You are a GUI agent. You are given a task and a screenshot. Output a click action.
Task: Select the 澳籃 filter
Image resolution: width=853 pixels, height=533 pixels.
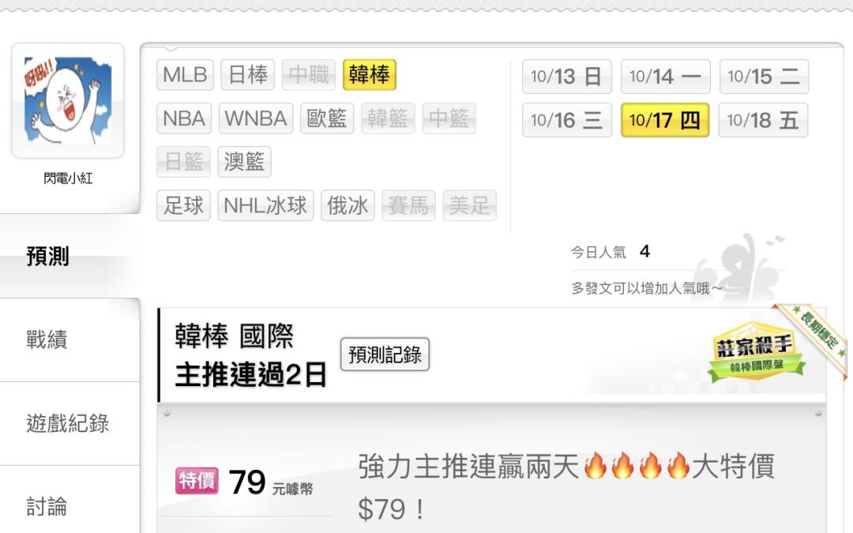tap(244, 162)
